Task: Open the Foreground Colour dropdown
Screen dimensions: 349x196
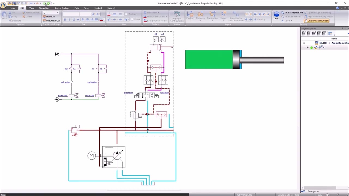Action: (x=155, y=17)
